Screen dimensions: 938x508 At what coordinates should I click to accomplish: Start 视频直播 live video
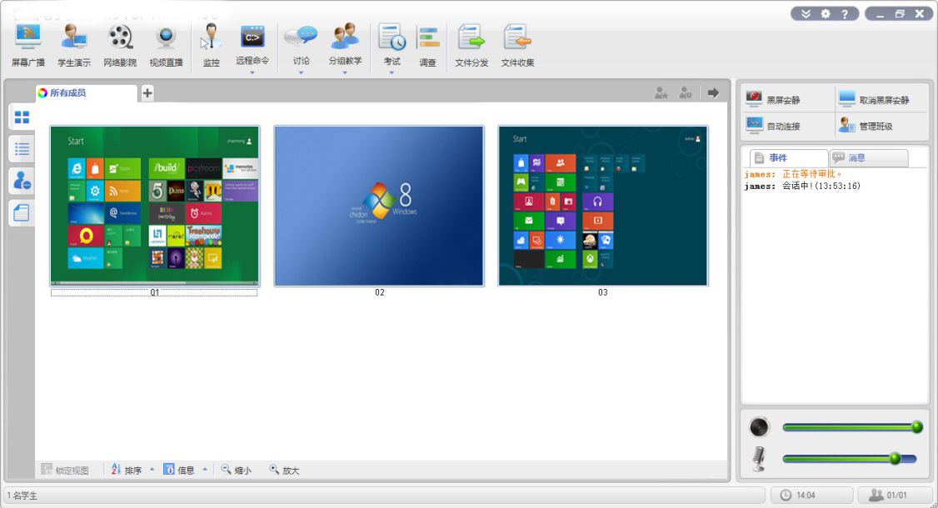(166, 46)
